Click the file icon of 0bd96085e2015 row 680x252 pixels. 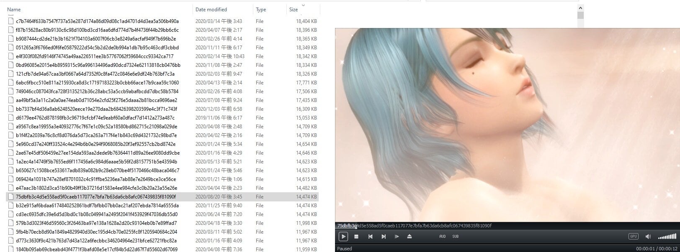(x=11, y=65)
